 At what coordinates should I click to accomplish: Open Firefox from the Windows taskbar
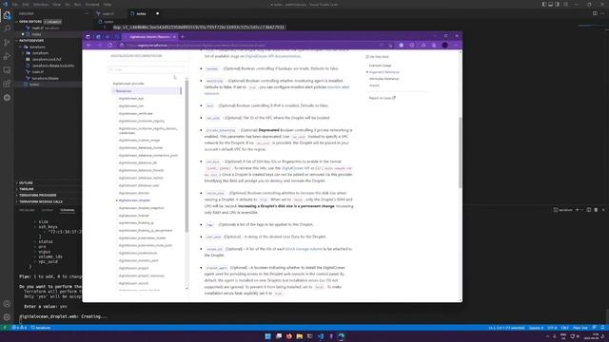289,336
